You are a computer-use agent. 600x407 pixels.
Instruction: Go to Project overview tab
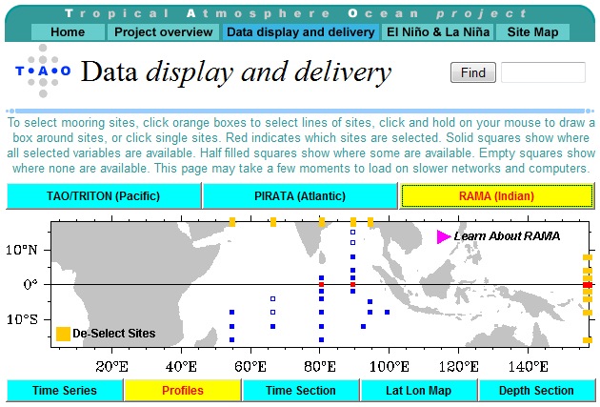click(x=164, y=32)
